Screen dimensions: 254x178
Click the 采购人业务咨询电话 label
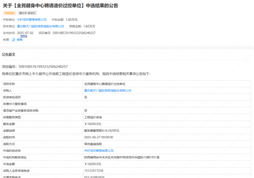pyautogui.click(x=16, y=171)
